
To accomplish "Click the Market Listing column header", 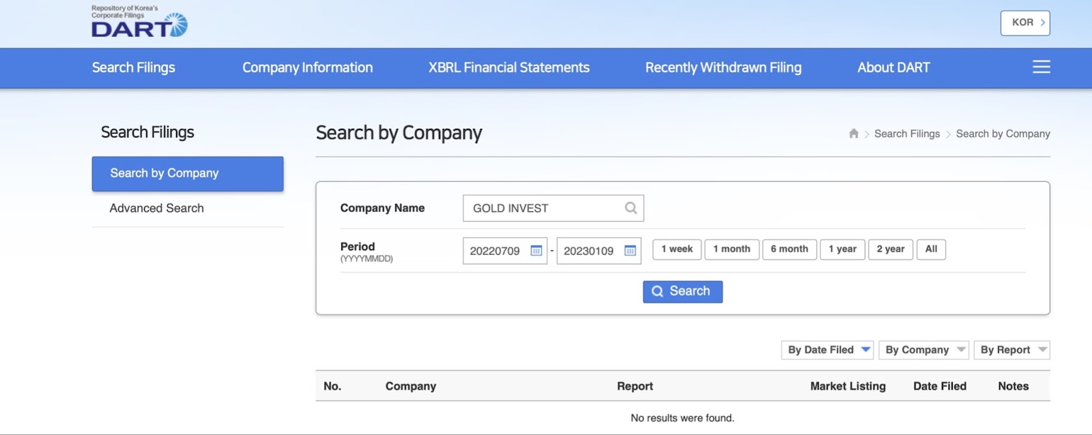I will 848,386.
